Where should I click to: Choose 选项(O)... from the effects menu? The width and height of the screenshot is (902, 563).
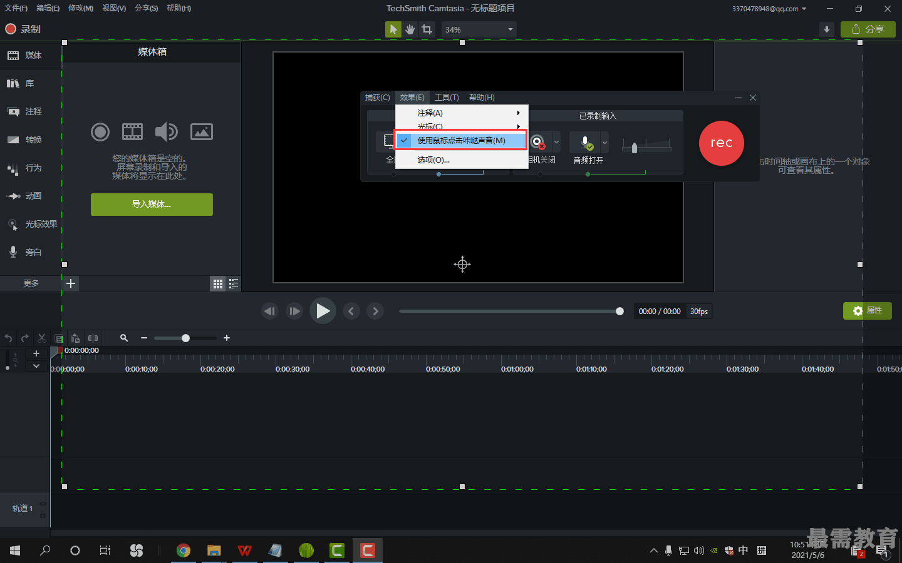click(462, 160)
